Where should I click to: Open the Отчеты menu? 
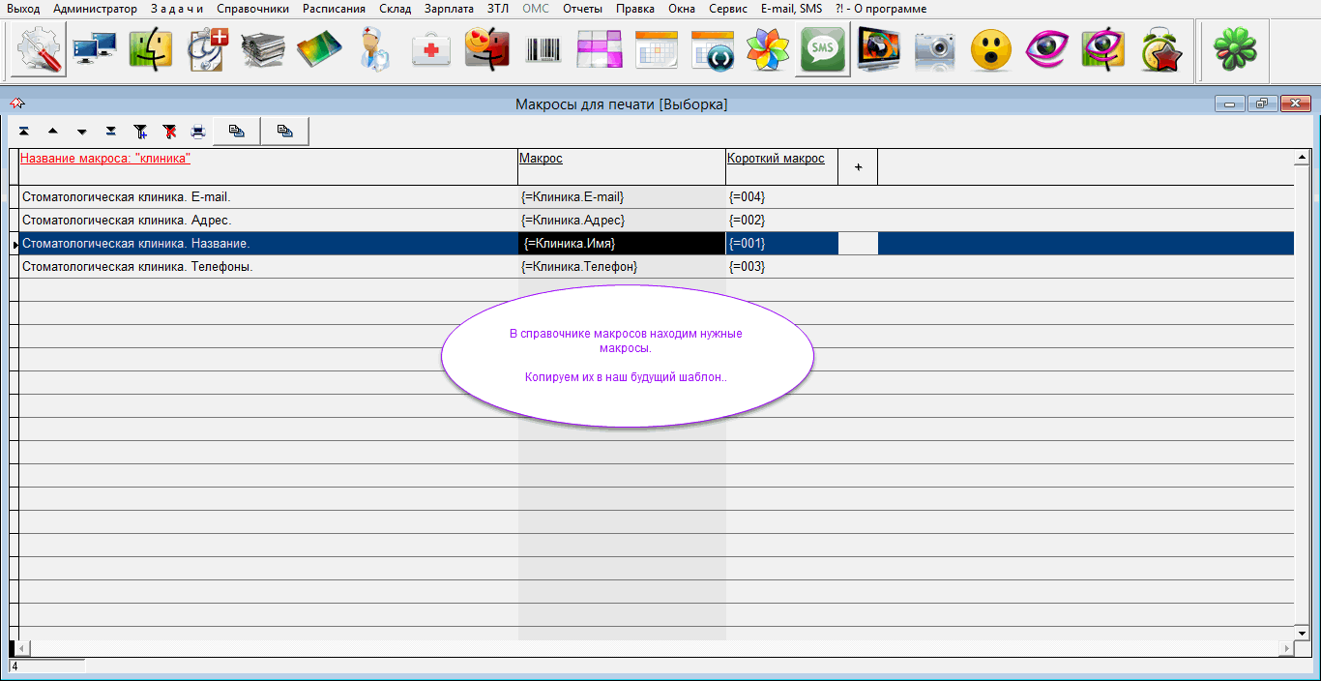pos(582,9)
